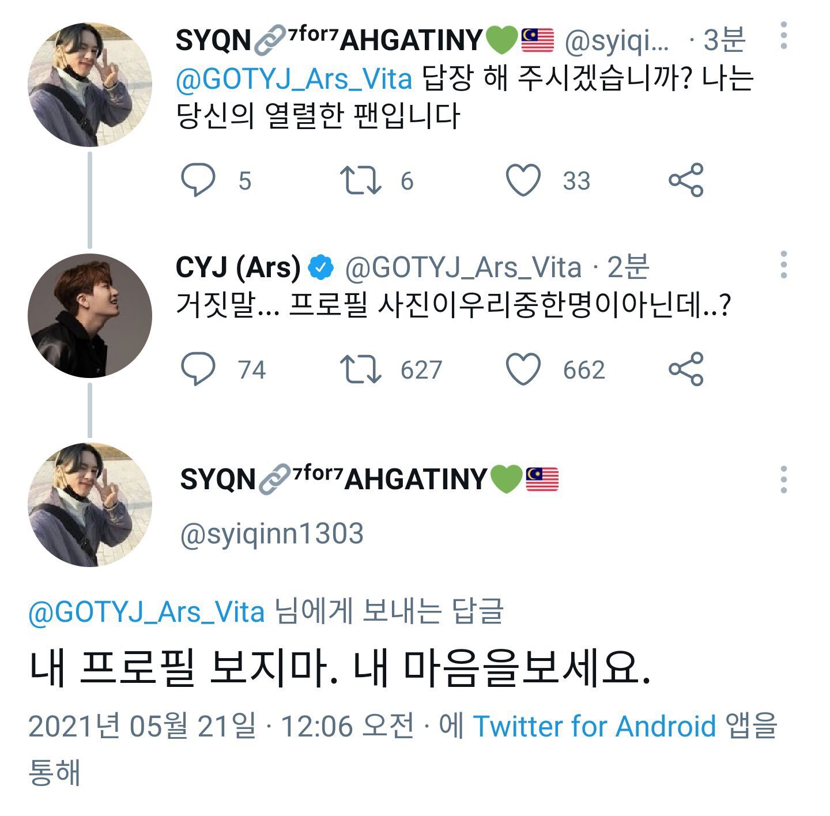This screenshot has width=830, height=816.
Task: Open the CYJ (Ars) display name
Action: [x=237, y=267]
